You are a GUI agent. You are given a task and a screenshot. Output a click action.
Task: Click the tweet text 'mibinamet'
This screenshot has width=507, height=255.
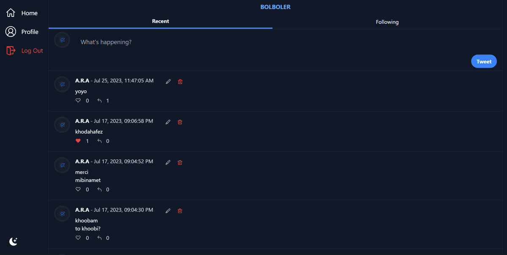(88, 180)
